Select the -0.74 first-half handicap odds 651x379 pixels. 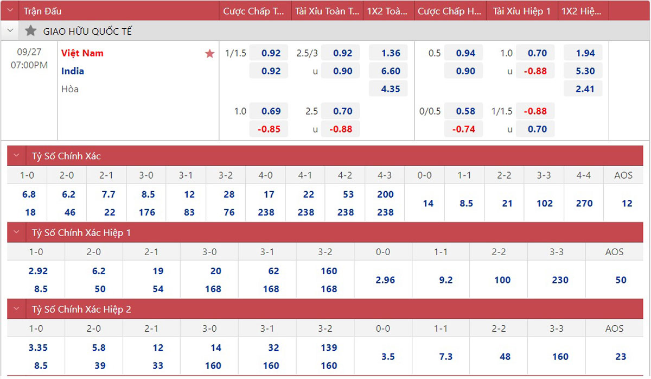coord(465,129)
